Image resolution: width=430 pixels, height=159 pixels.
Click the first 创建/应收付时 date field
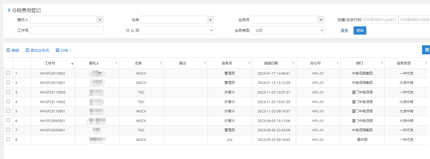tap(380, 20)
